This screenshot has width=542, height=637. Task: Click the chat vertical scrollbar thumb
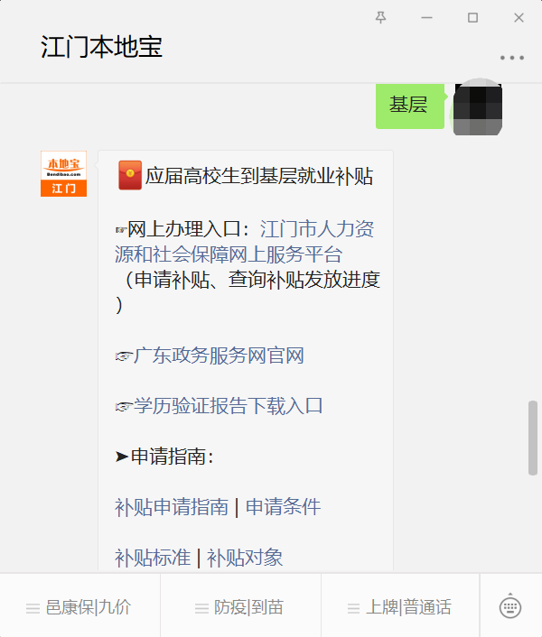pyautogui.click(x=533, y=438)
